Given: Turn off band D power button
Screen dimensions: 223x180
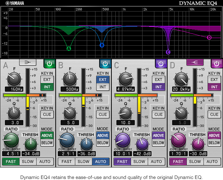Looking at the screenshot, I should point(216,63).
